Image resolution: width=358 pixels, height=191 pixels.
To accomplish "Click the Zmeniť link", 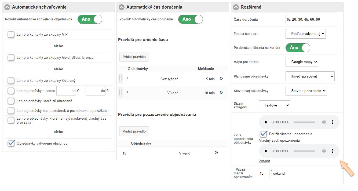I will point(265,161).
